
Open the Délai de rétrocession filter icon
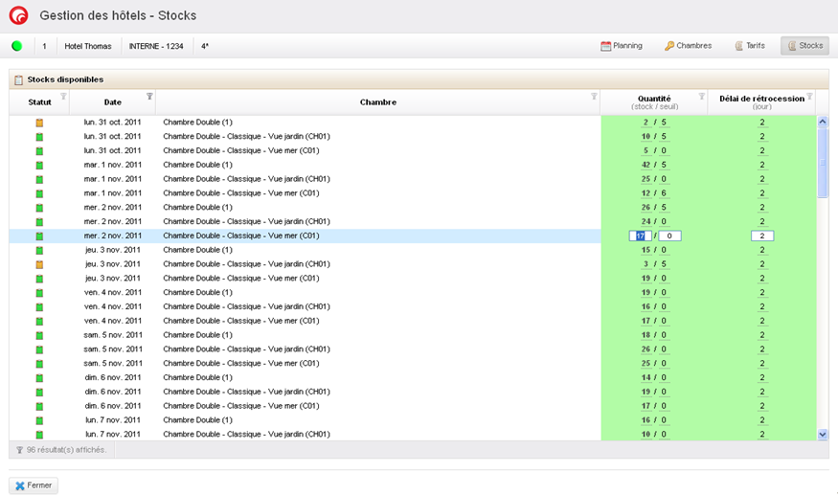tap(809, 97)
